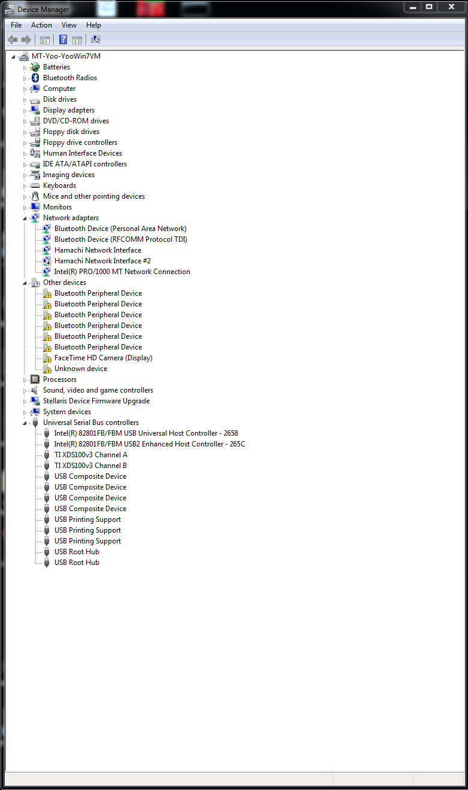Click the Device Manager title bar icon
Screen dimensions: 468x790
click(10, 9)
